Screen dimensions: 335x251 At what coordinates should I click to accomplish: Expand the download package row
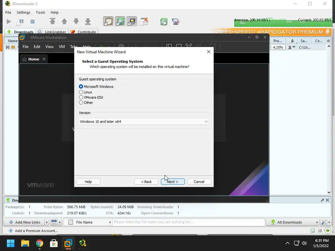pyautogui.click(x=8, y=47)
